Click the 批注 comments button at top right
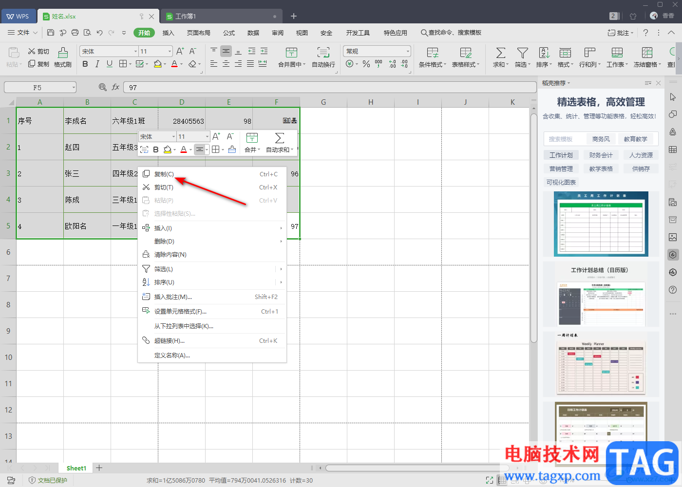 621,33
